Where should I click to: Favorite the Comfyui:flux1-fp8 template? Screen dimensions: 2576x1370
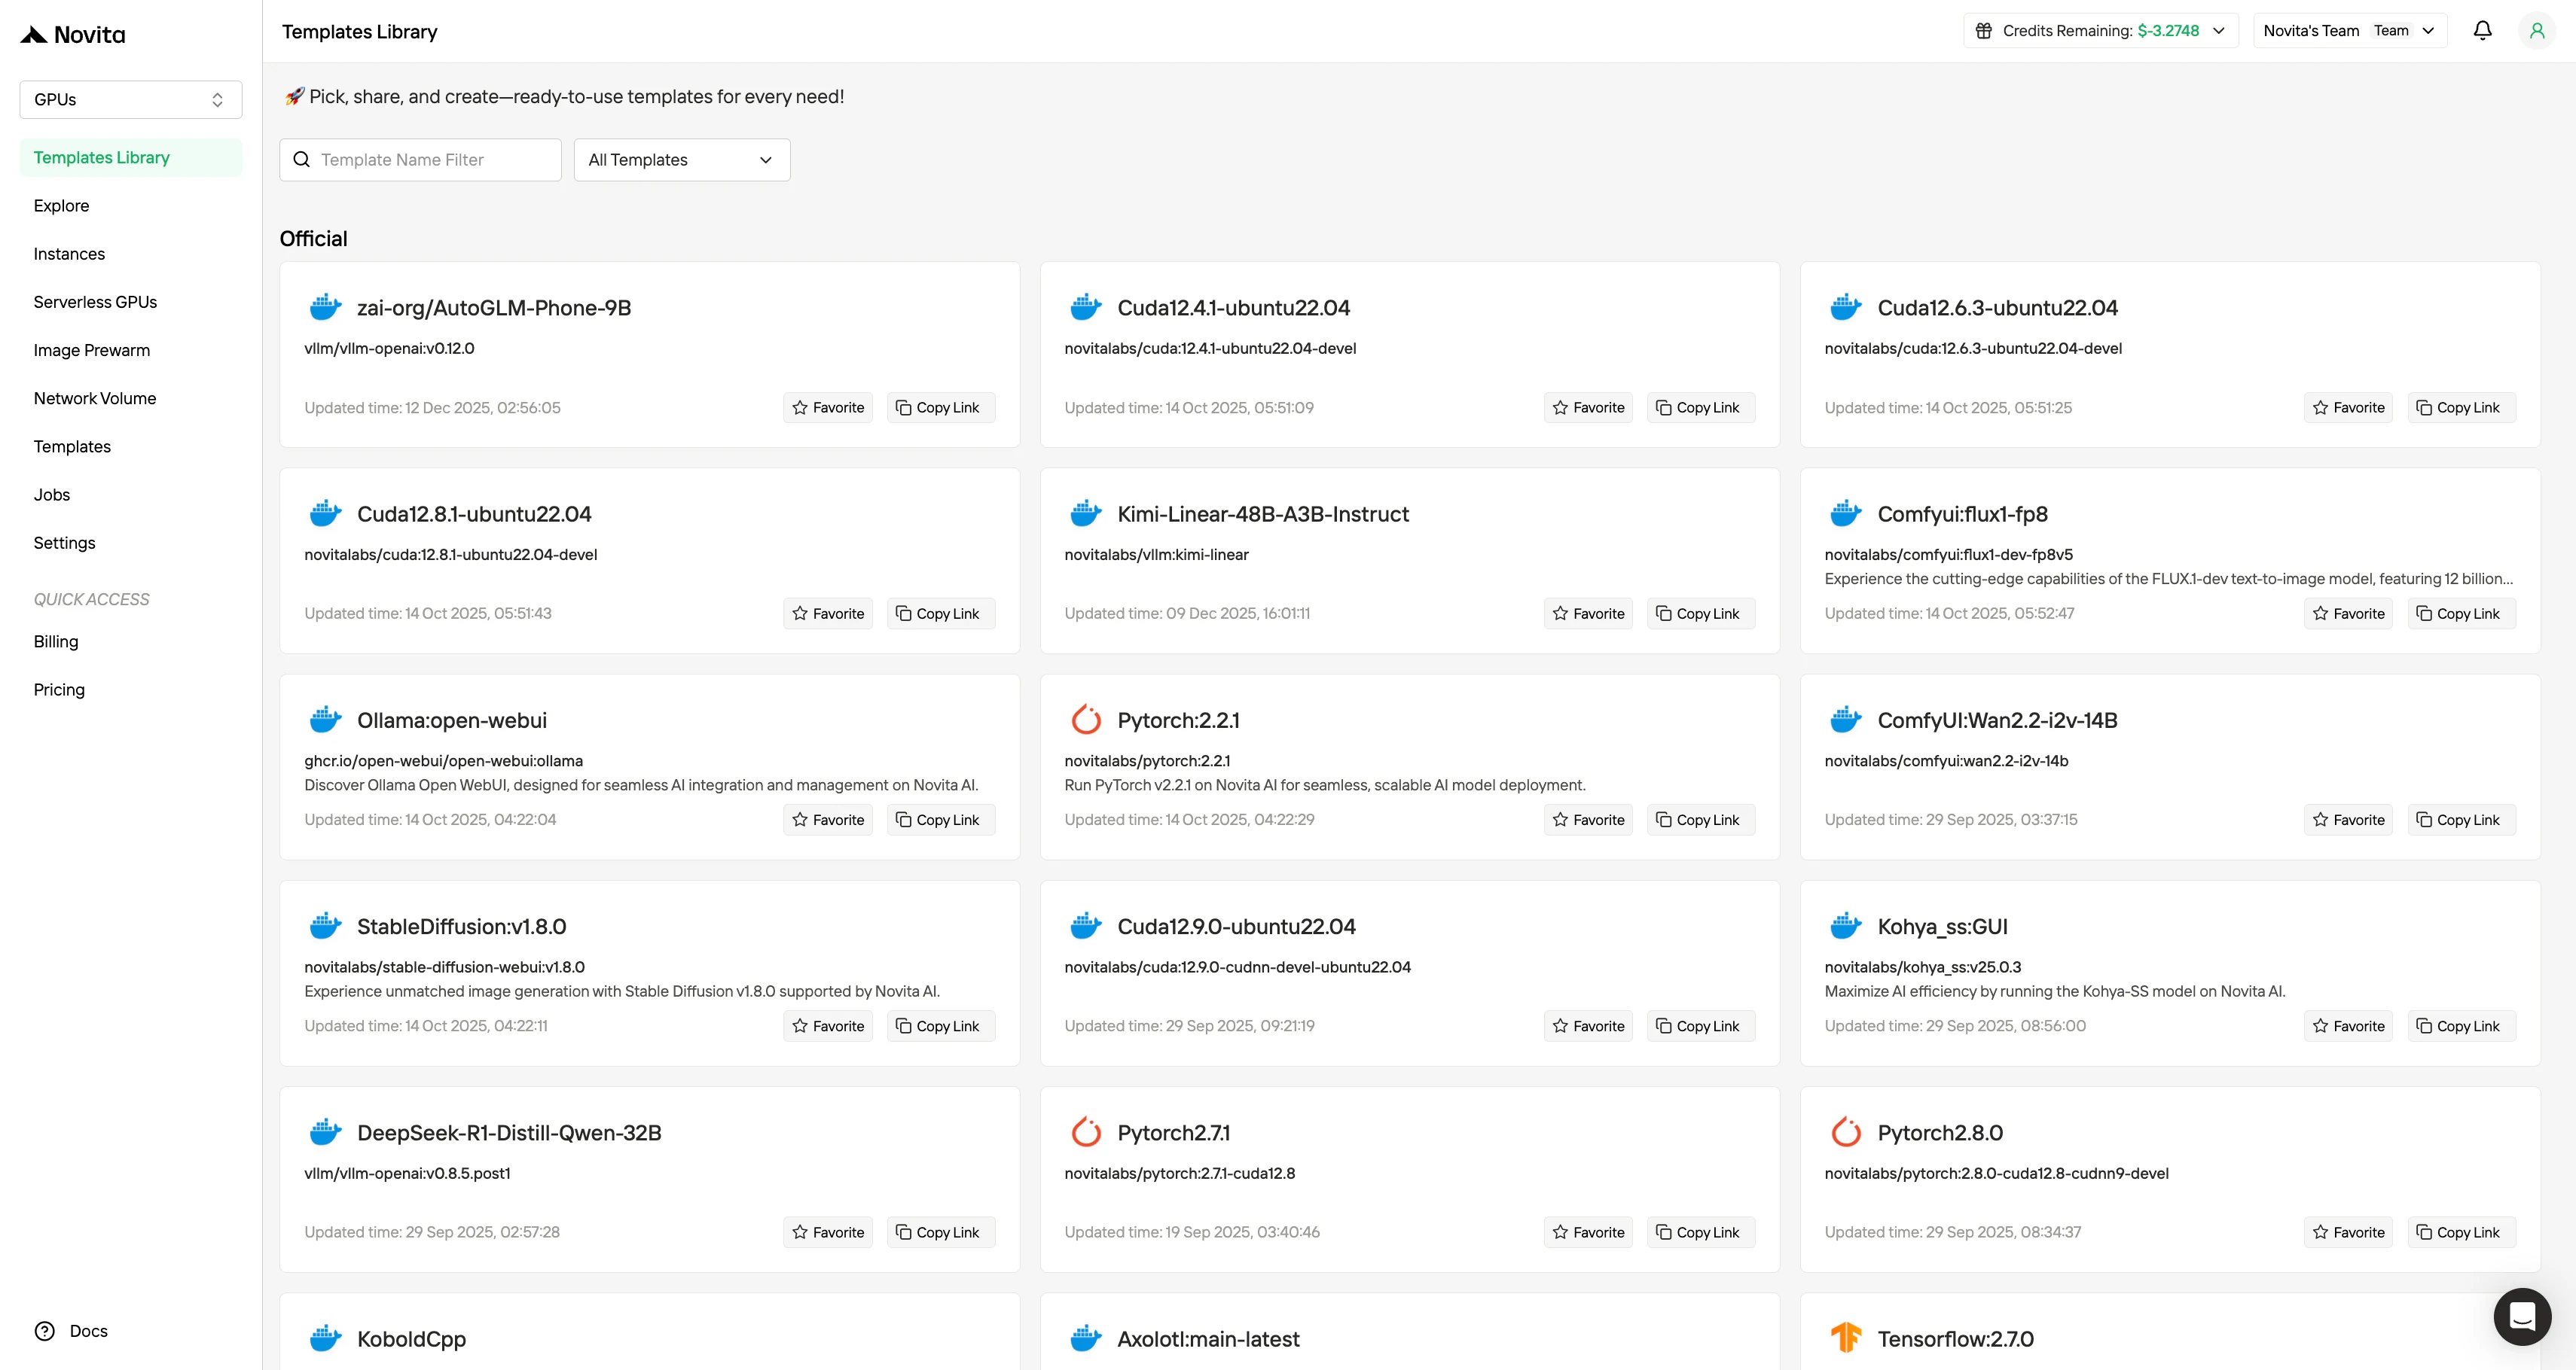click(2348, 613)
